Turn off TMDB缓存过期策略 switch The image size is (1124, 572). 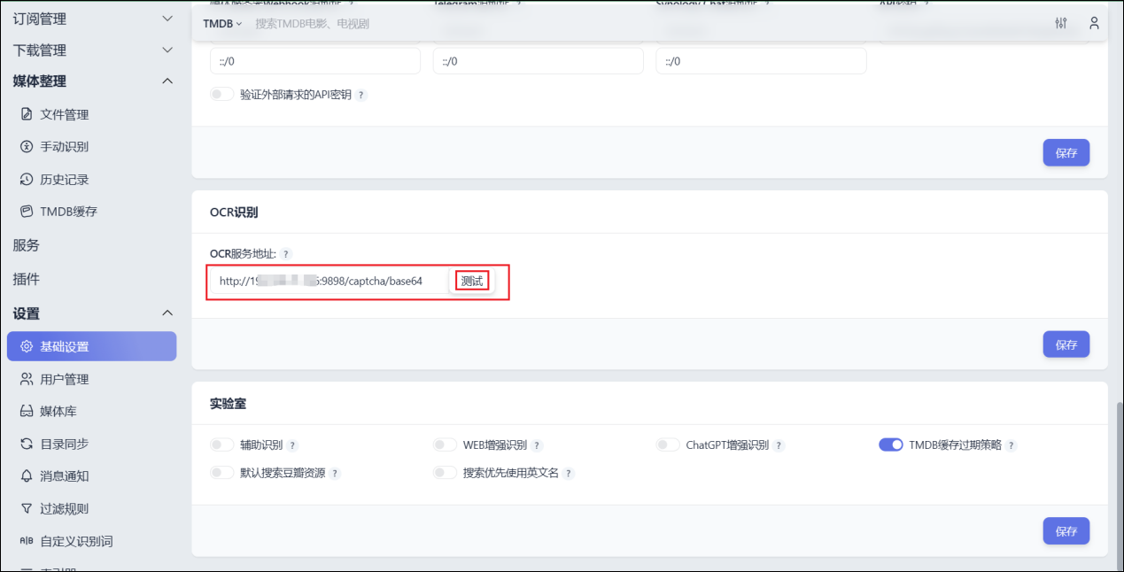[890, 444]
